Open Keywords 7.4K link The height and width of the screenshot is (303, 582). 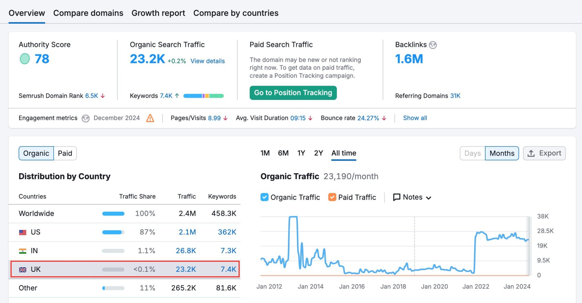[x=166, y=96]
